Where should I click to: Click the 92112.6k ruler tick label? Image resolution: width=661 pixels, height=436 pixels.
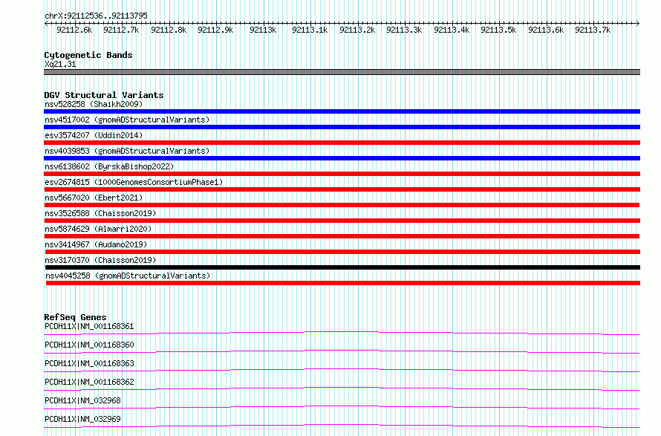74,30
